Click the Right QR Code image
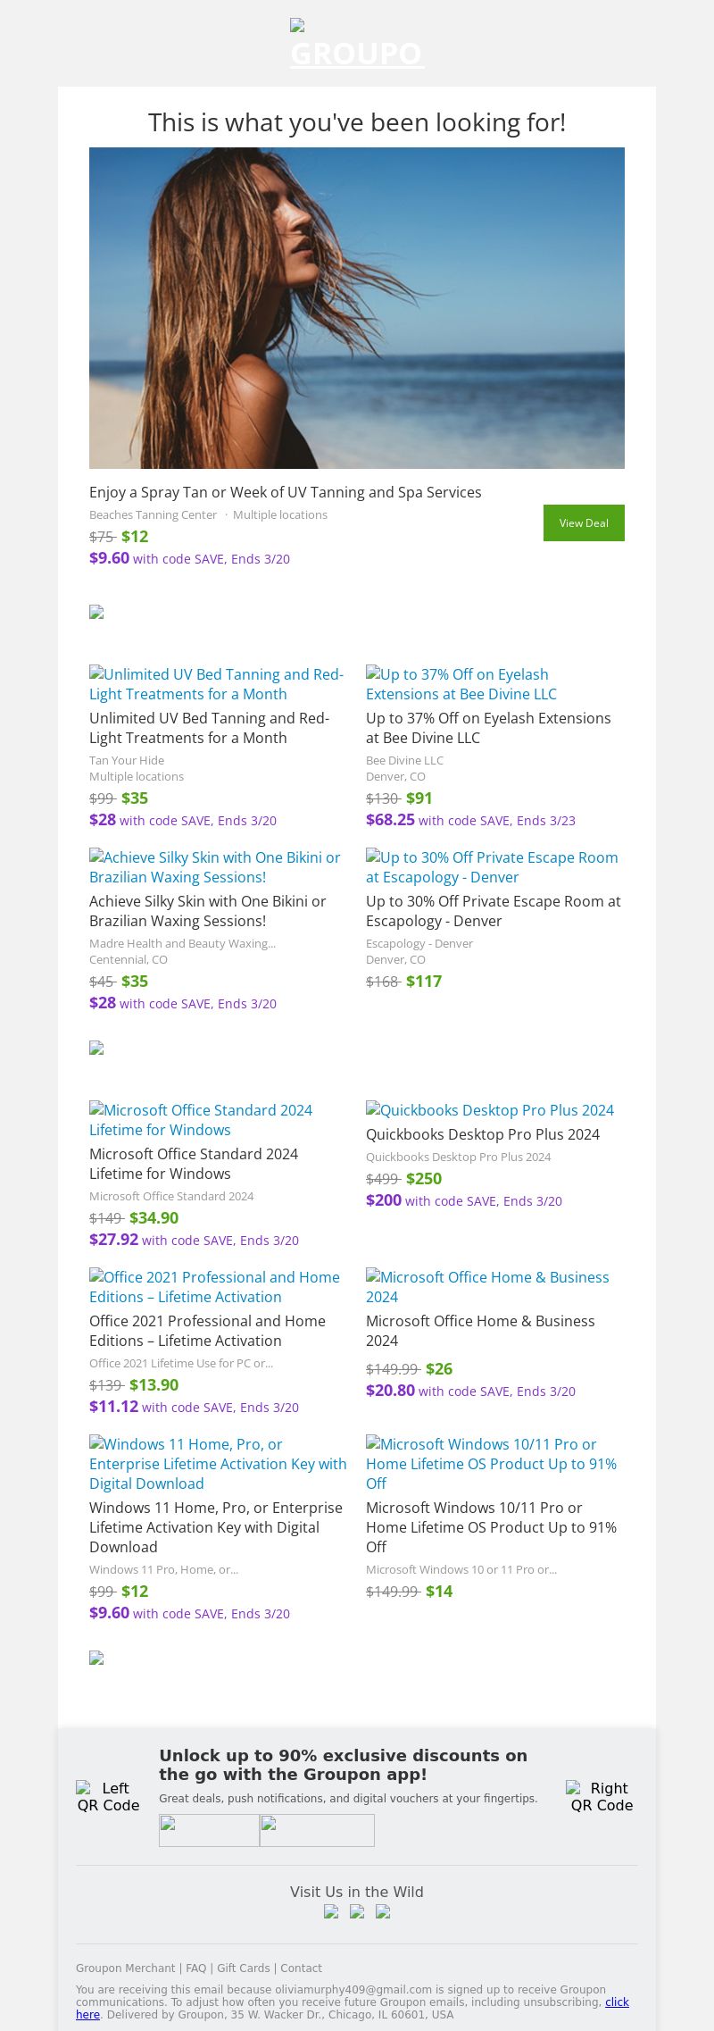714x2031 pixels. [x=602, y=1796]
